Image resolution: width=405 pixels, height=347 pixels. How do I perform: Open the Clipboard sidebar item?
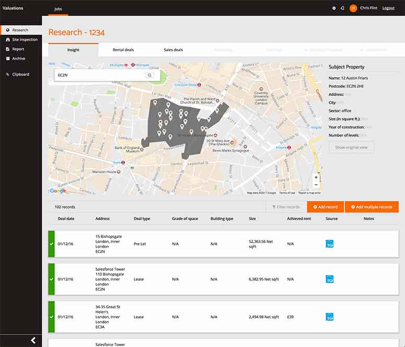click(21, 74)
